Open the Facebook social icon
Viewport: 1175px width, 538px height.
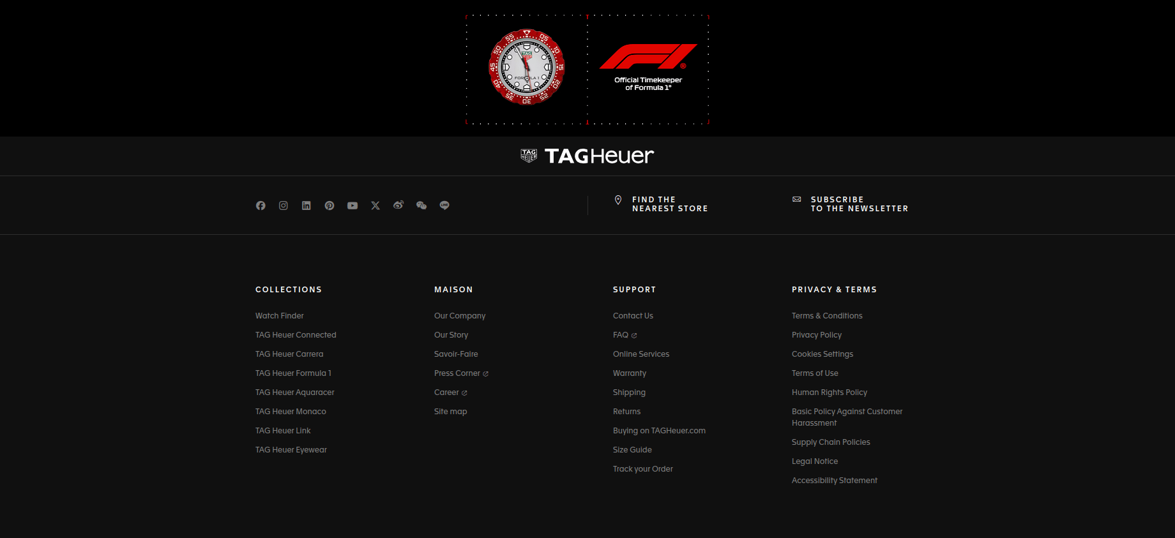click(x=261, y=205)
